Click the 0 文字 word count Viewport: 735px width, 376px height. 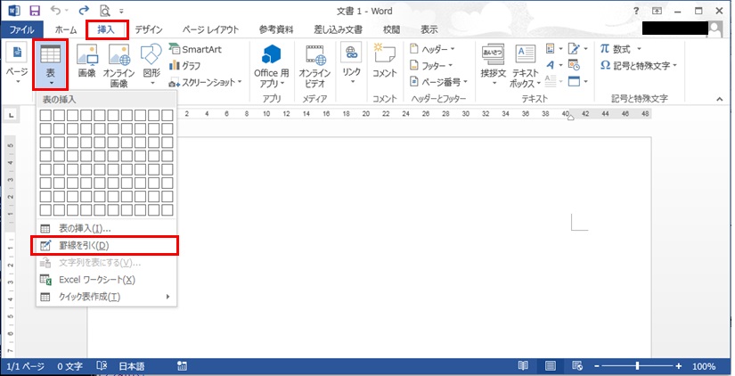[69, 366]
